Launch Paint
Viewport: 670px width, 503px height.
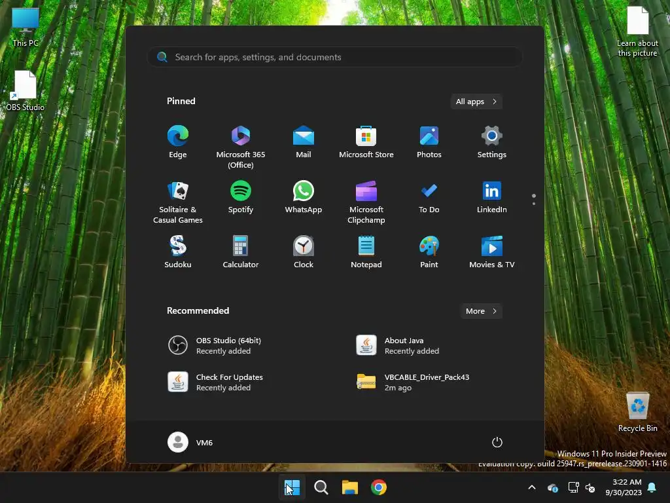pyautogui.click(x=429, y=252)
